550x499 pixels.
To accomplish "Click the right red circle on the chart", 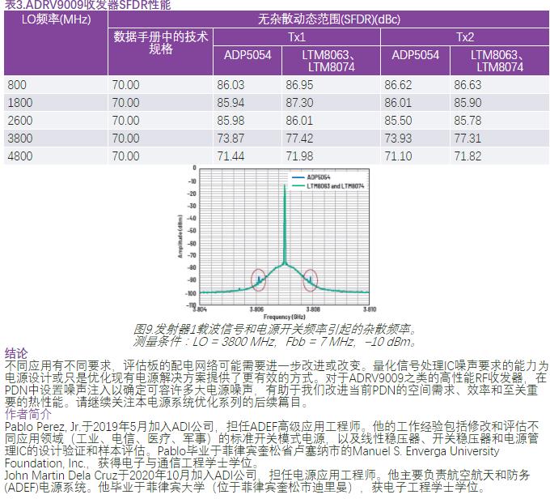I will (310, 279).
